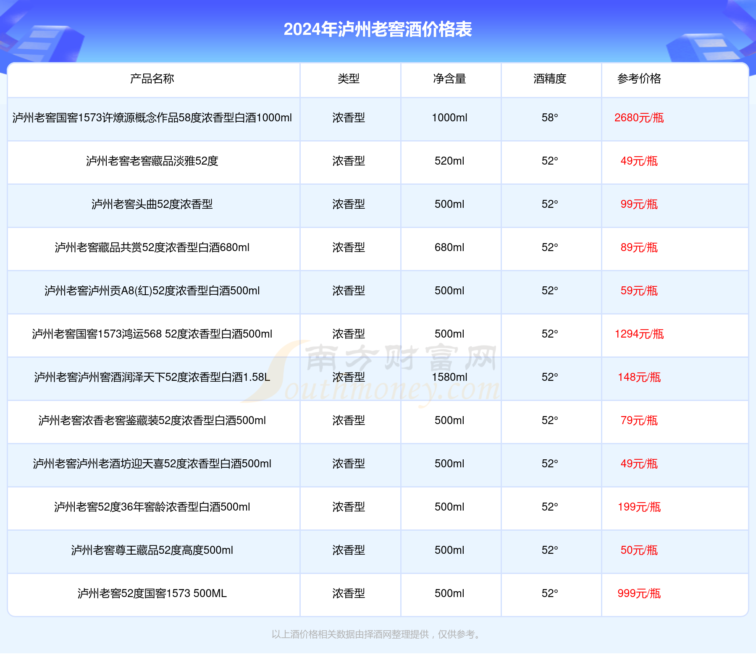Click the 参考价格 column header
The image size is (756, 655).
point(639,79)
